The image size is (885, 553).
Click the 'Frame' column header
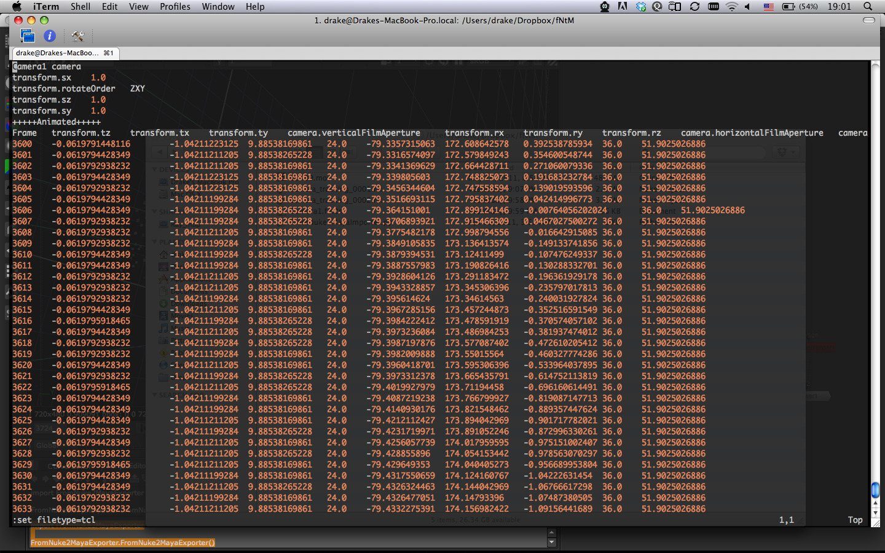(x=25, y=133)
